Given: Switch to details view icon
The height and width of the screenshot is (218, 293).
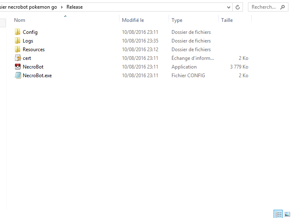Looking at the screenshot, I should click(x=278, y=214).
